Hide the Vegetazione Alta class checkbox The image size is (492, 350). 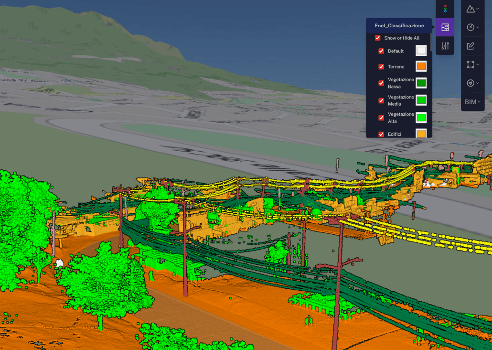[x=381, y=118]
